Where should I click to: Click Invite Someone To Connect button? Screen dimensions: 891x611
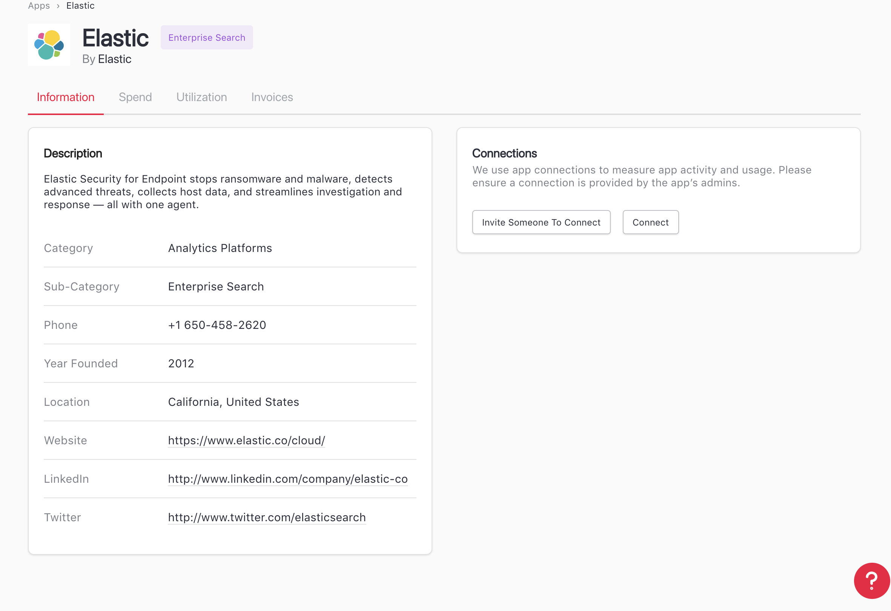point(541,222)
